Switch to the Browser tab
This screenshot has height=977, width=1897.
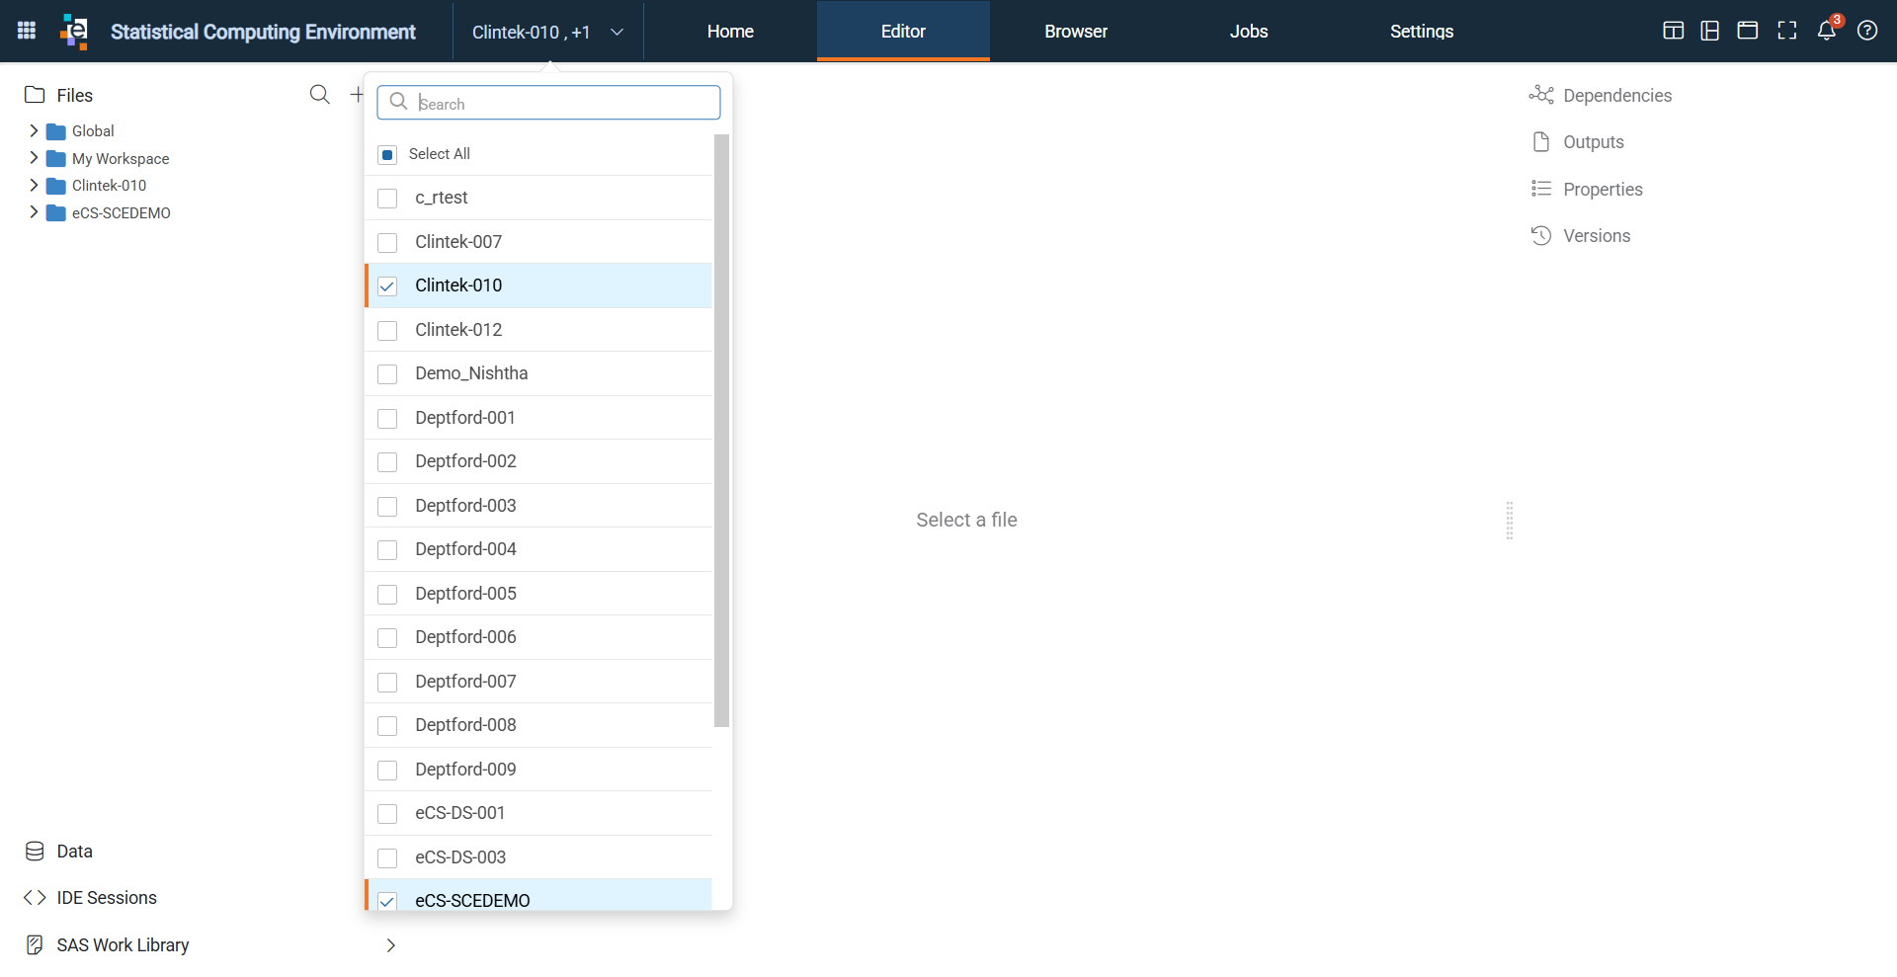point(1076,32)
